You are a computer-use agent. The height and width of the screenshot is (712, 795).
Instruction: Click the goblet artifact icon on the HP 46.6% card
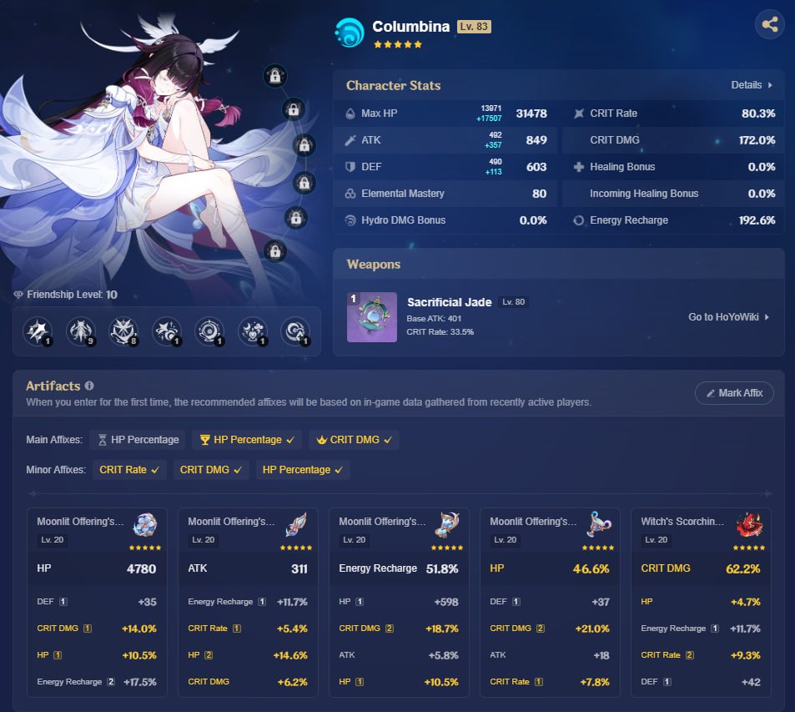click(598, 525)
